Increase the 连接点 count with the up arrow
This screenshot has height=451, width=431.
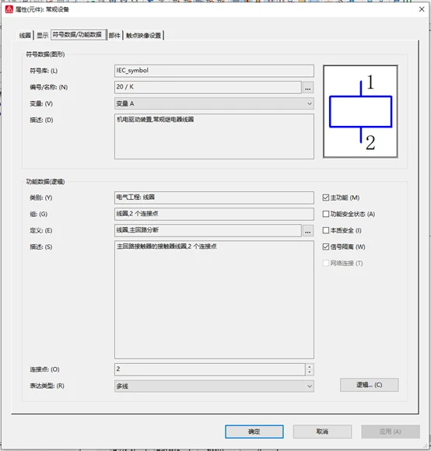310,367
